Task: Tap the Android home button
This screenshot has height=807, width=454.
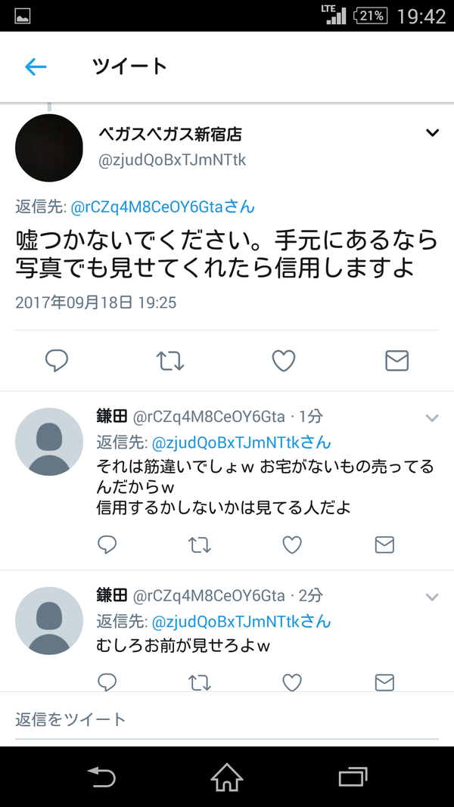Action: tap(227, 778)
